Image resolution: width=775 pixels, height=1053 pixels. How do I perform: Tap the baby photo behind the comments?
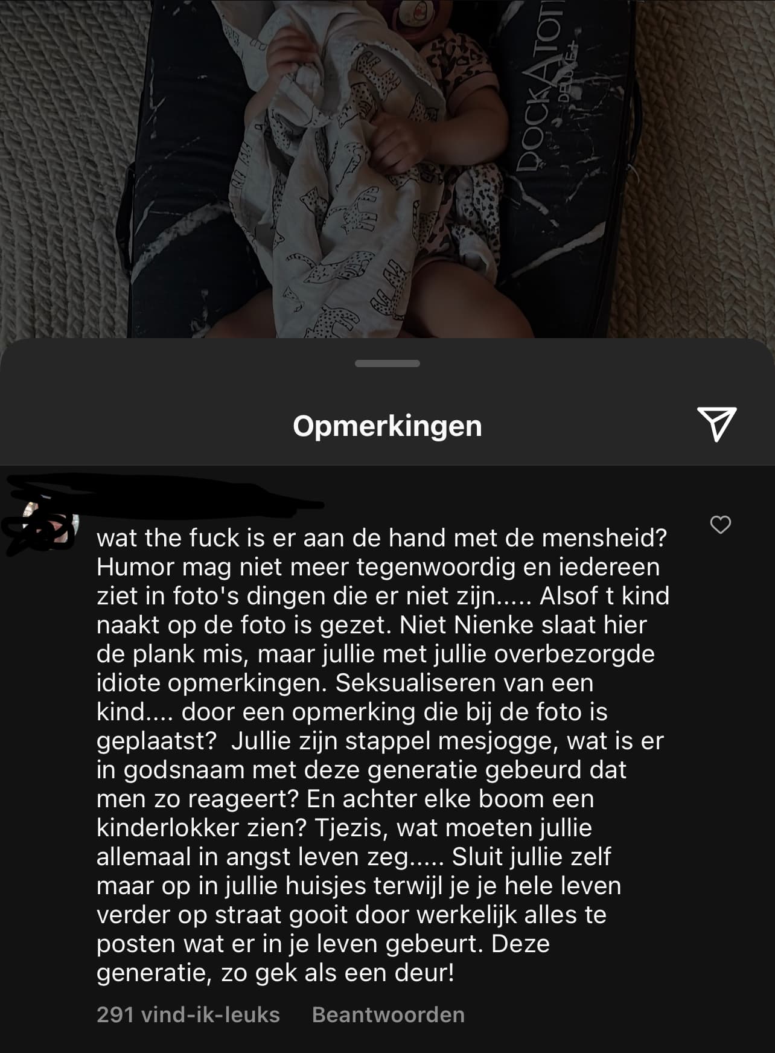pyautogui.click(x=387, y=169)
